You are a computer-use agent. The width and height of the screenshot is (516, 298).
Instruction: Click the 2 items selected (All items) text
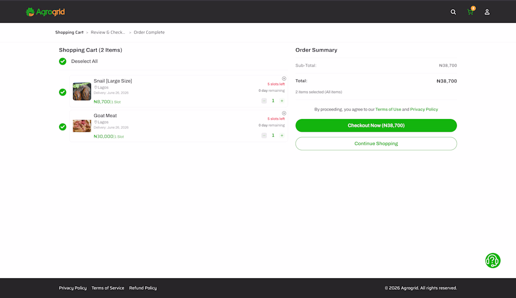(x=319, y=92)
